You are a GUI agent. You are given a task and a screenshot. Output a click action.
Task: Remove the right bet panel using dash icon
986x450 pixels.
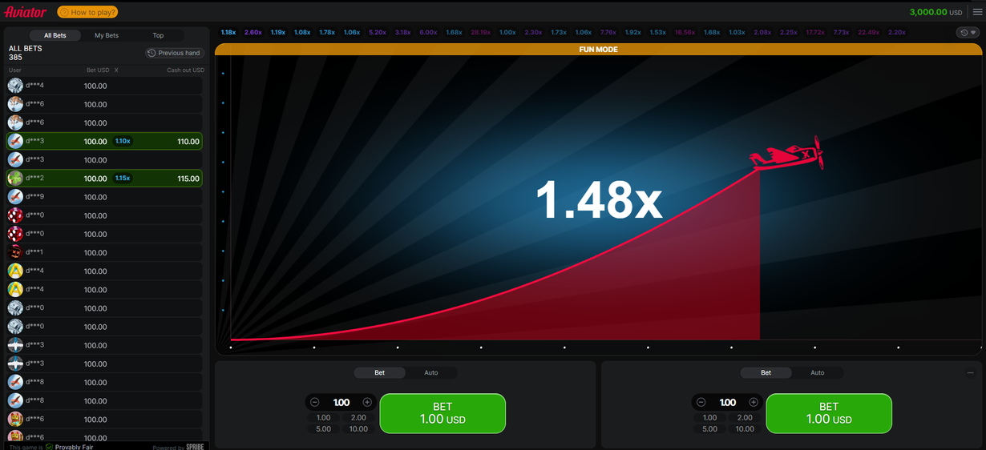pos(971,373)
